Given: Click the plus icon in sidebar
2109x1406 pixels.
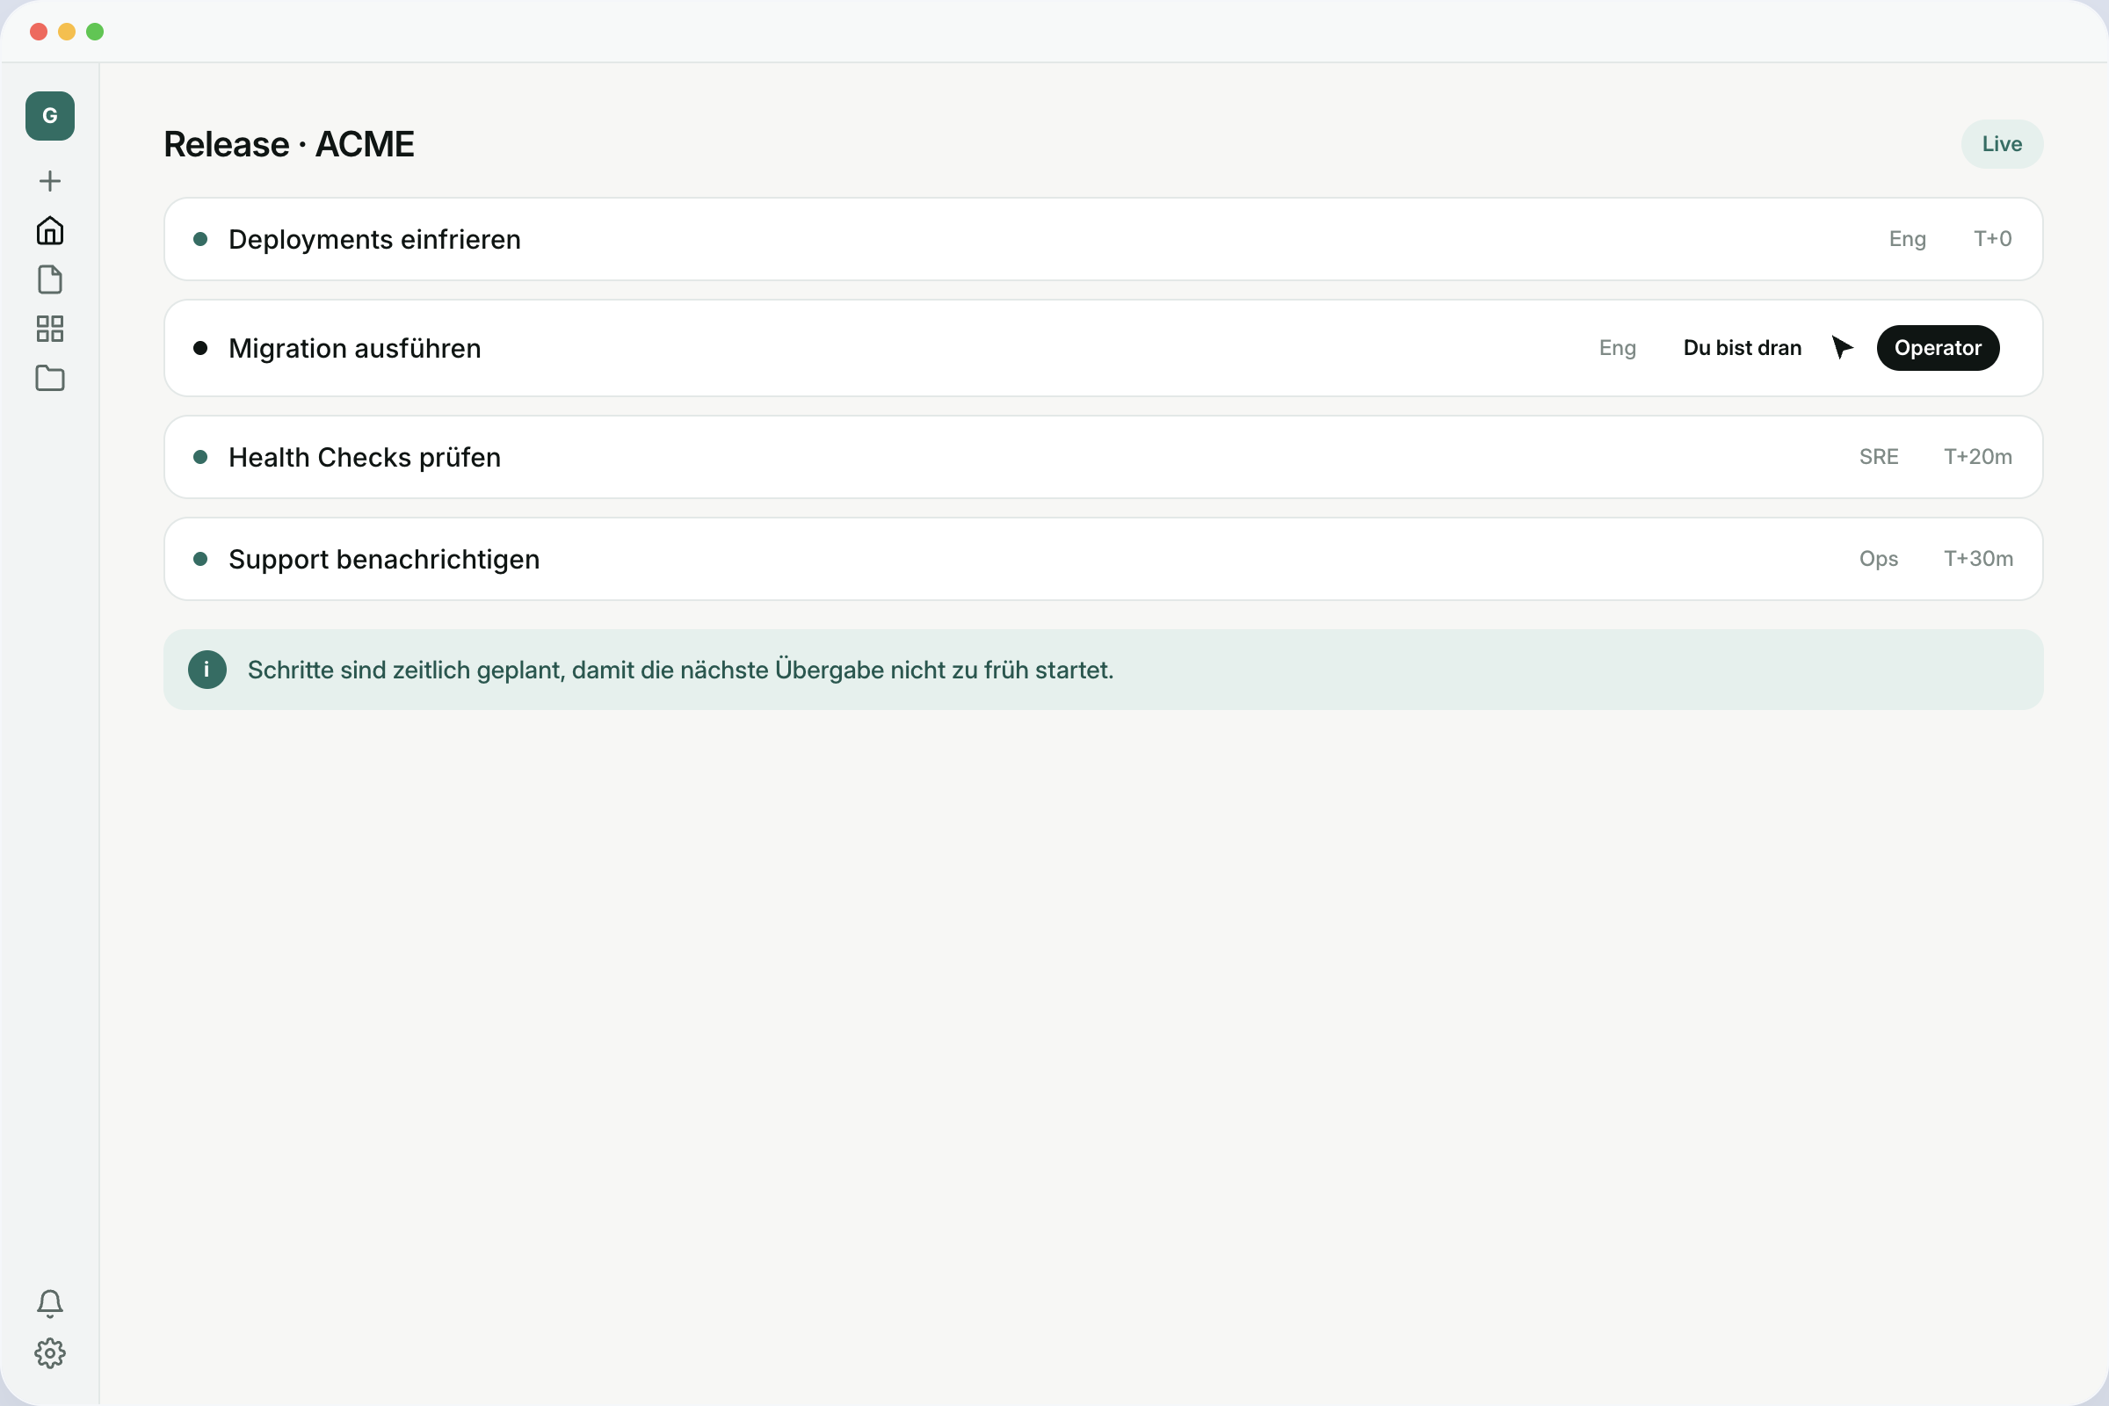Looking at the screenshot, I should click(x=50, y=181).
